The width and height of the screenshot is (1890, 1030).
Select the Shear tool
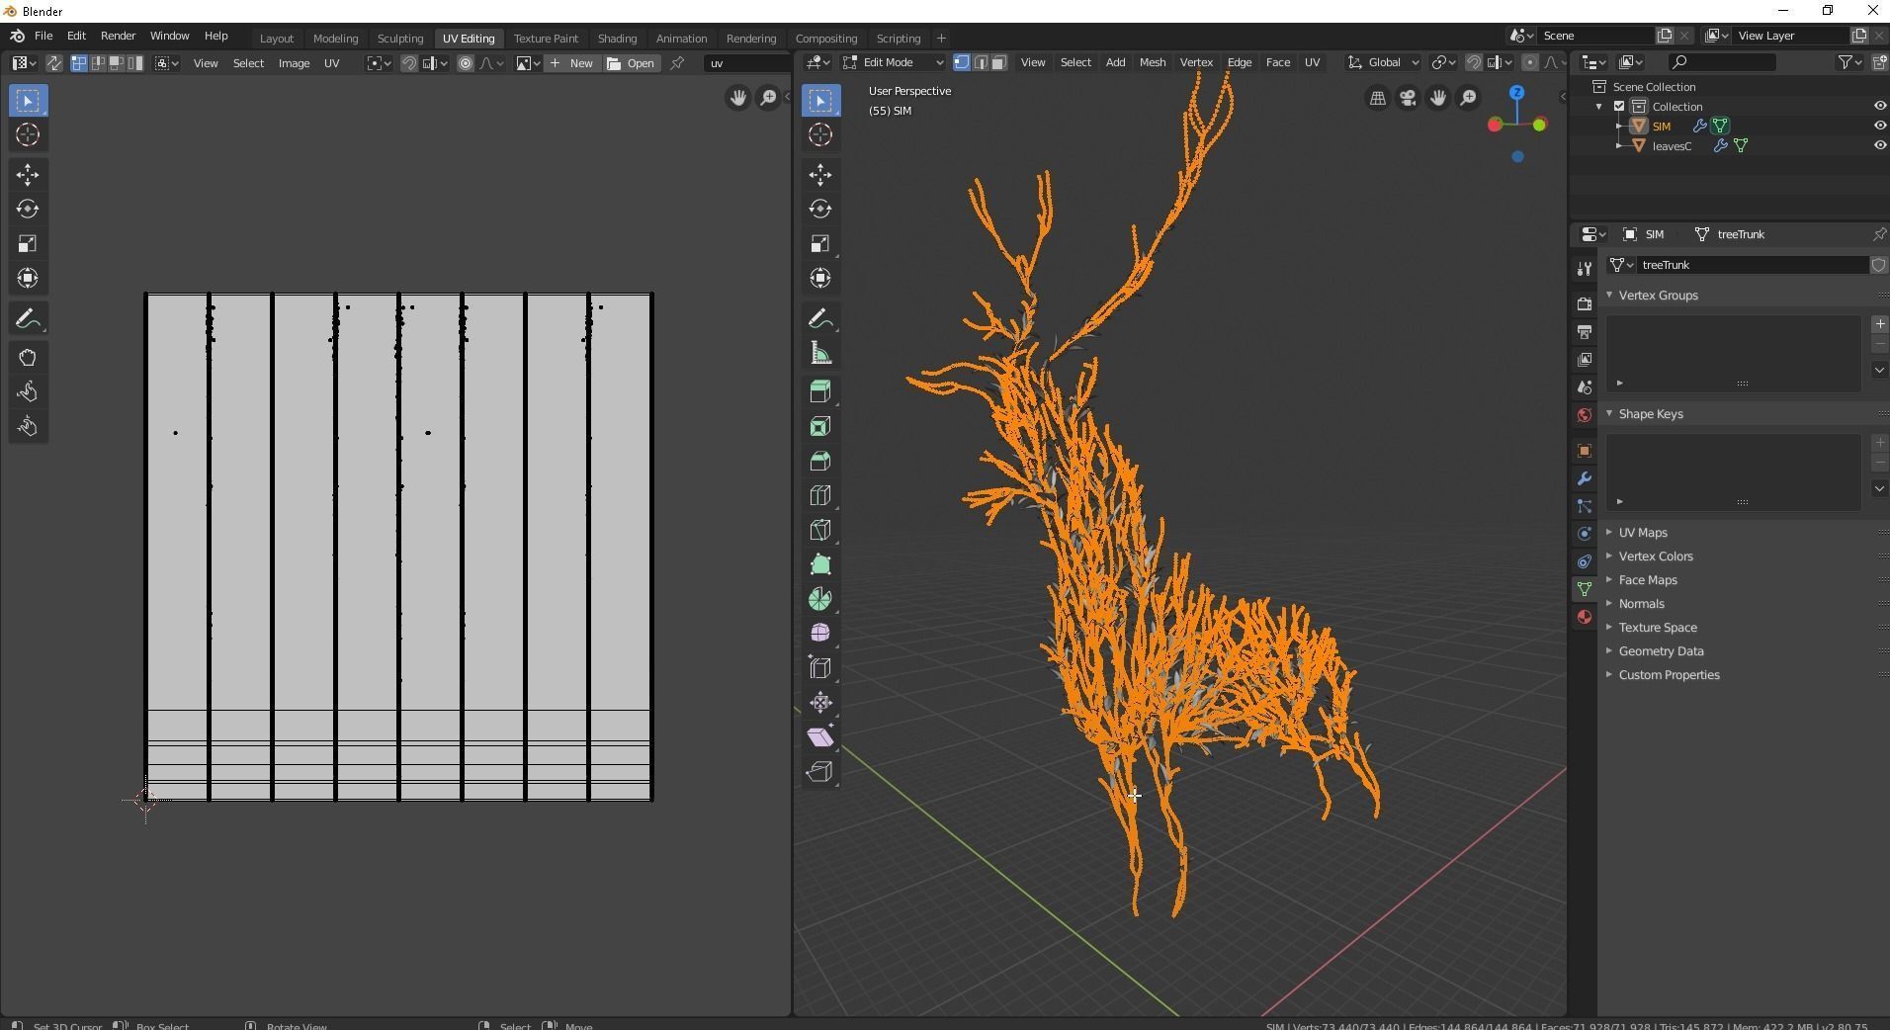[x=820, y=737]
